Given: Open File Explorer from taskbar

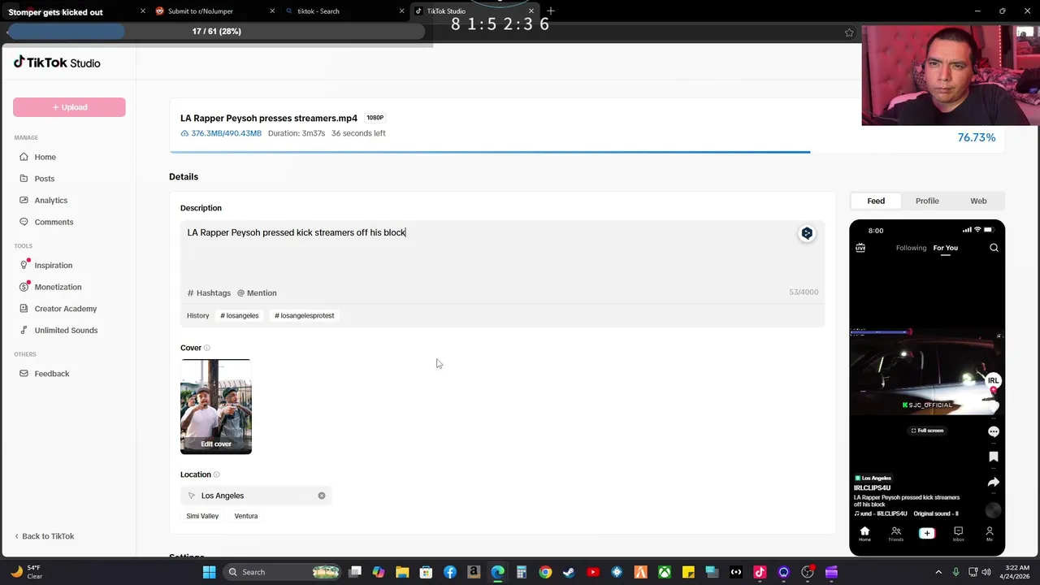Looking at the screenshot, I should (x=402, y=572).
